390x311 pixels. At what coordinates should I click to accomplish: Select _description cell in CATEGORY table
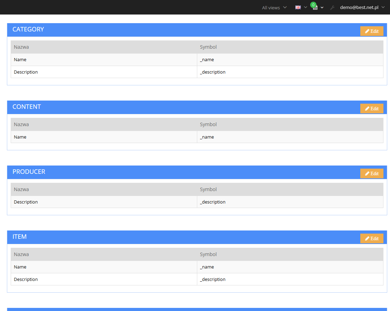(x=290, y=72)
